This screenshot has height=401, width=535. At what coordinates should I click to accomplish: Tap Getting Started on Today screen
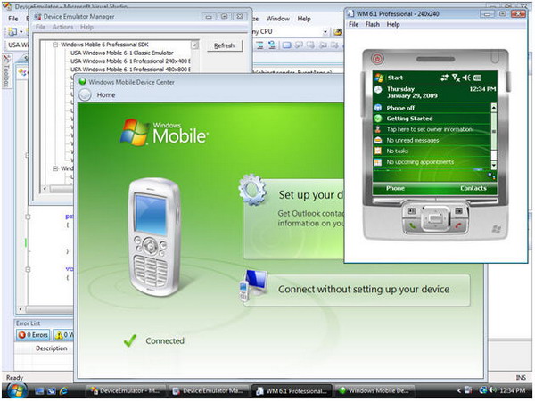[432, 119]
